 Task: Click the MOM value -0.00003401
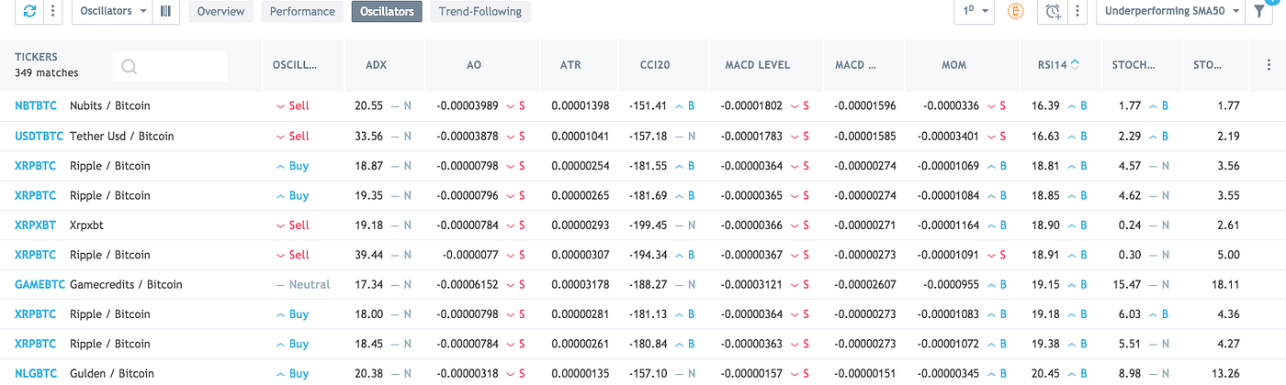pyautogui.click(x=949, y=137)
